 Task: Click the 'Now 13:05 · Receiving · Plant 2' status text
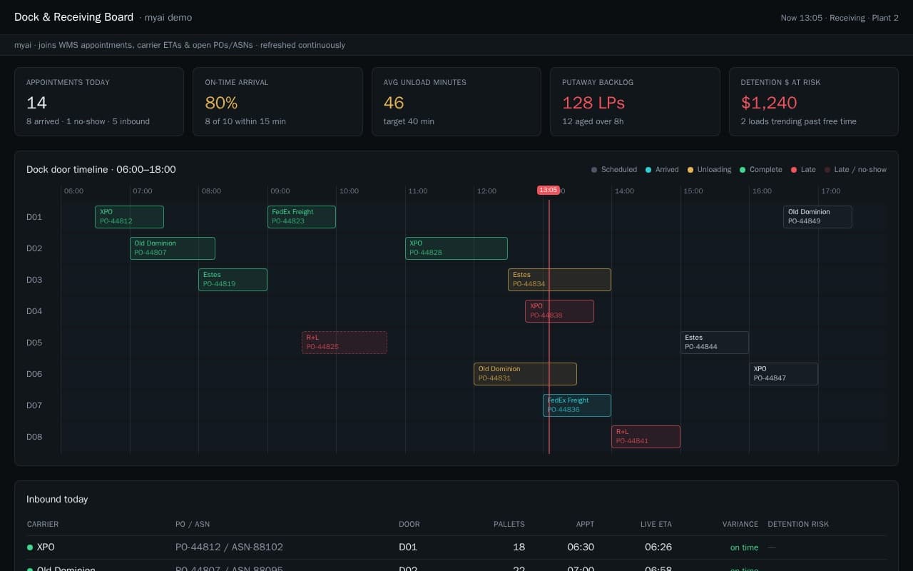840,18
